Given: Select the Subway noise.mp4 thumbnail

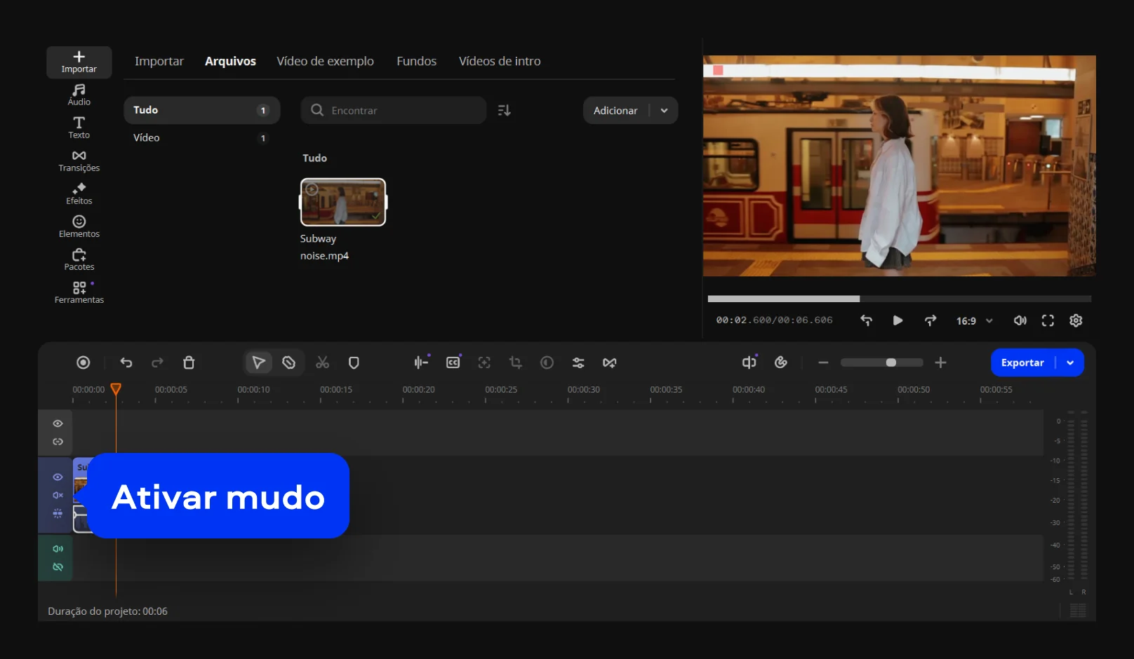Looking at the screenshot, I should pos(343,202).
